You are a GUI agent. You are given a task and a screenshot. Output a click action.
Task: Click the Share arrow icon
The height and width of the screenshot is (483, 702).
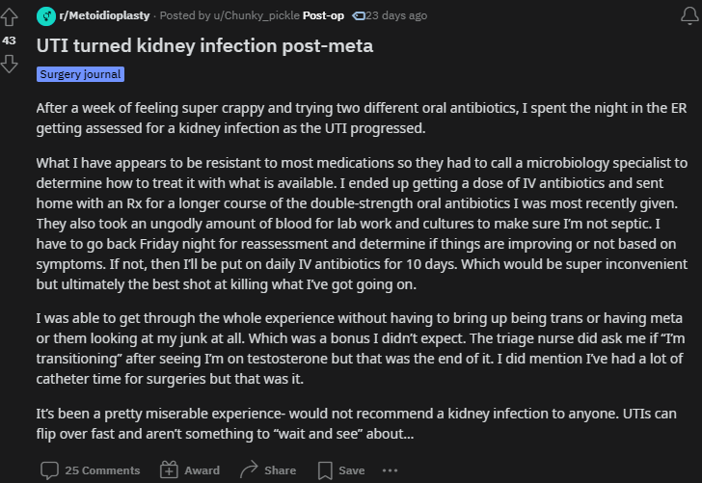249,470
